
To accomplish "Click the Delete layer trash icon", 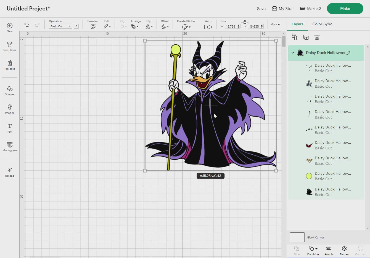I will 317,37.
